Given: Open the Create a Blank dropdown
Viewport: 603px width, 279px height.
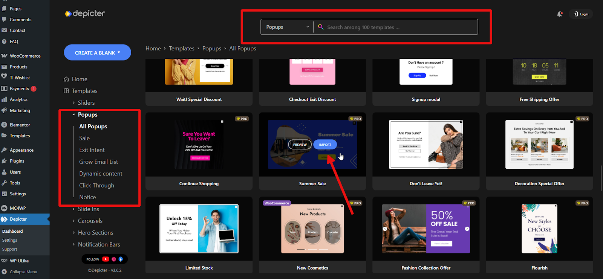Looking at the screenshot, I should point(97,53).
